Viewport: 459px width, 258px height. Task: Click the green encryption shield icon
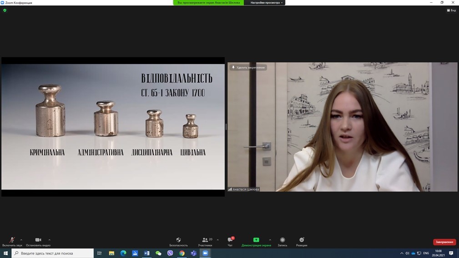click(5, 10)
